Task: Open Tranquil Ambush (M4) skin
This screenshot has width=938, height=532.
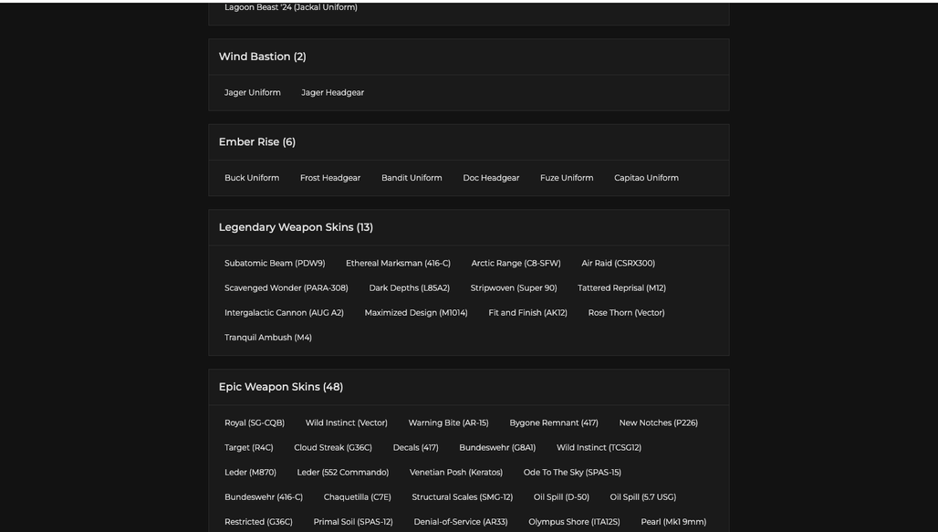Action: (268, 338)
